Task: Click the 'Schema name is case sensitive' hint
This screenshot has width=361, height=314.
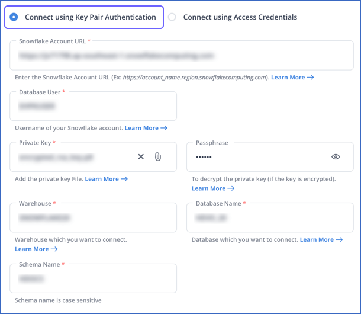Action: coord(58,300)
